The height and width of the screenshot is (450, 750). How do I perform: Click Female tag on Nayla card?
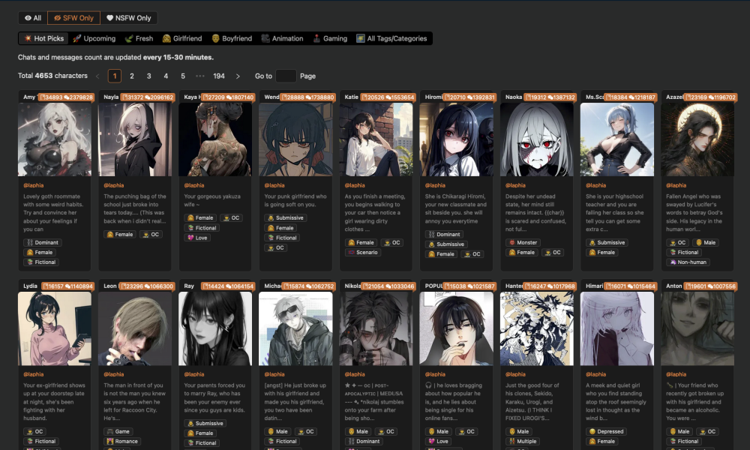119,234
